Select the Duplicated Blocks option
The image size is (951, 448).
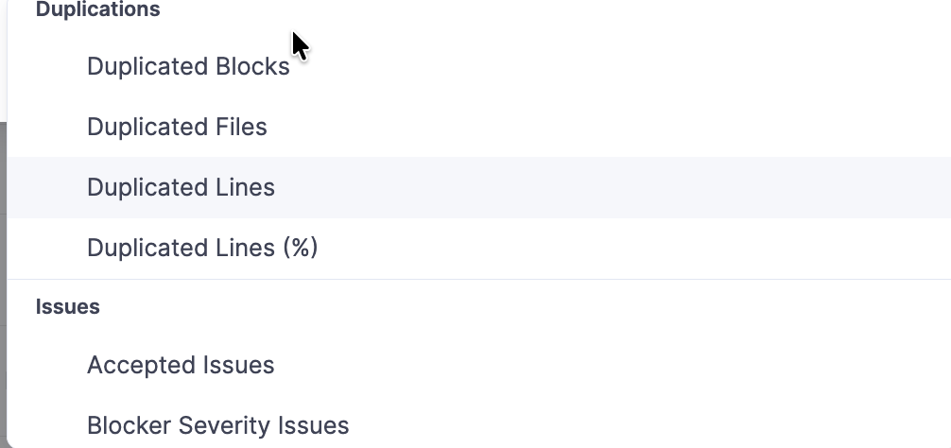click(188, 67)
